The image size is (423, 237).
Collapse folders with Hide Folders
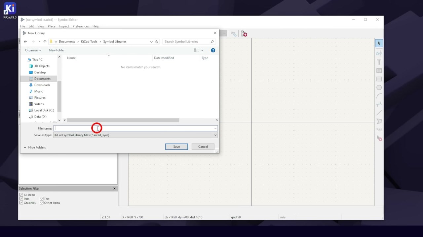tap(35, 147)
